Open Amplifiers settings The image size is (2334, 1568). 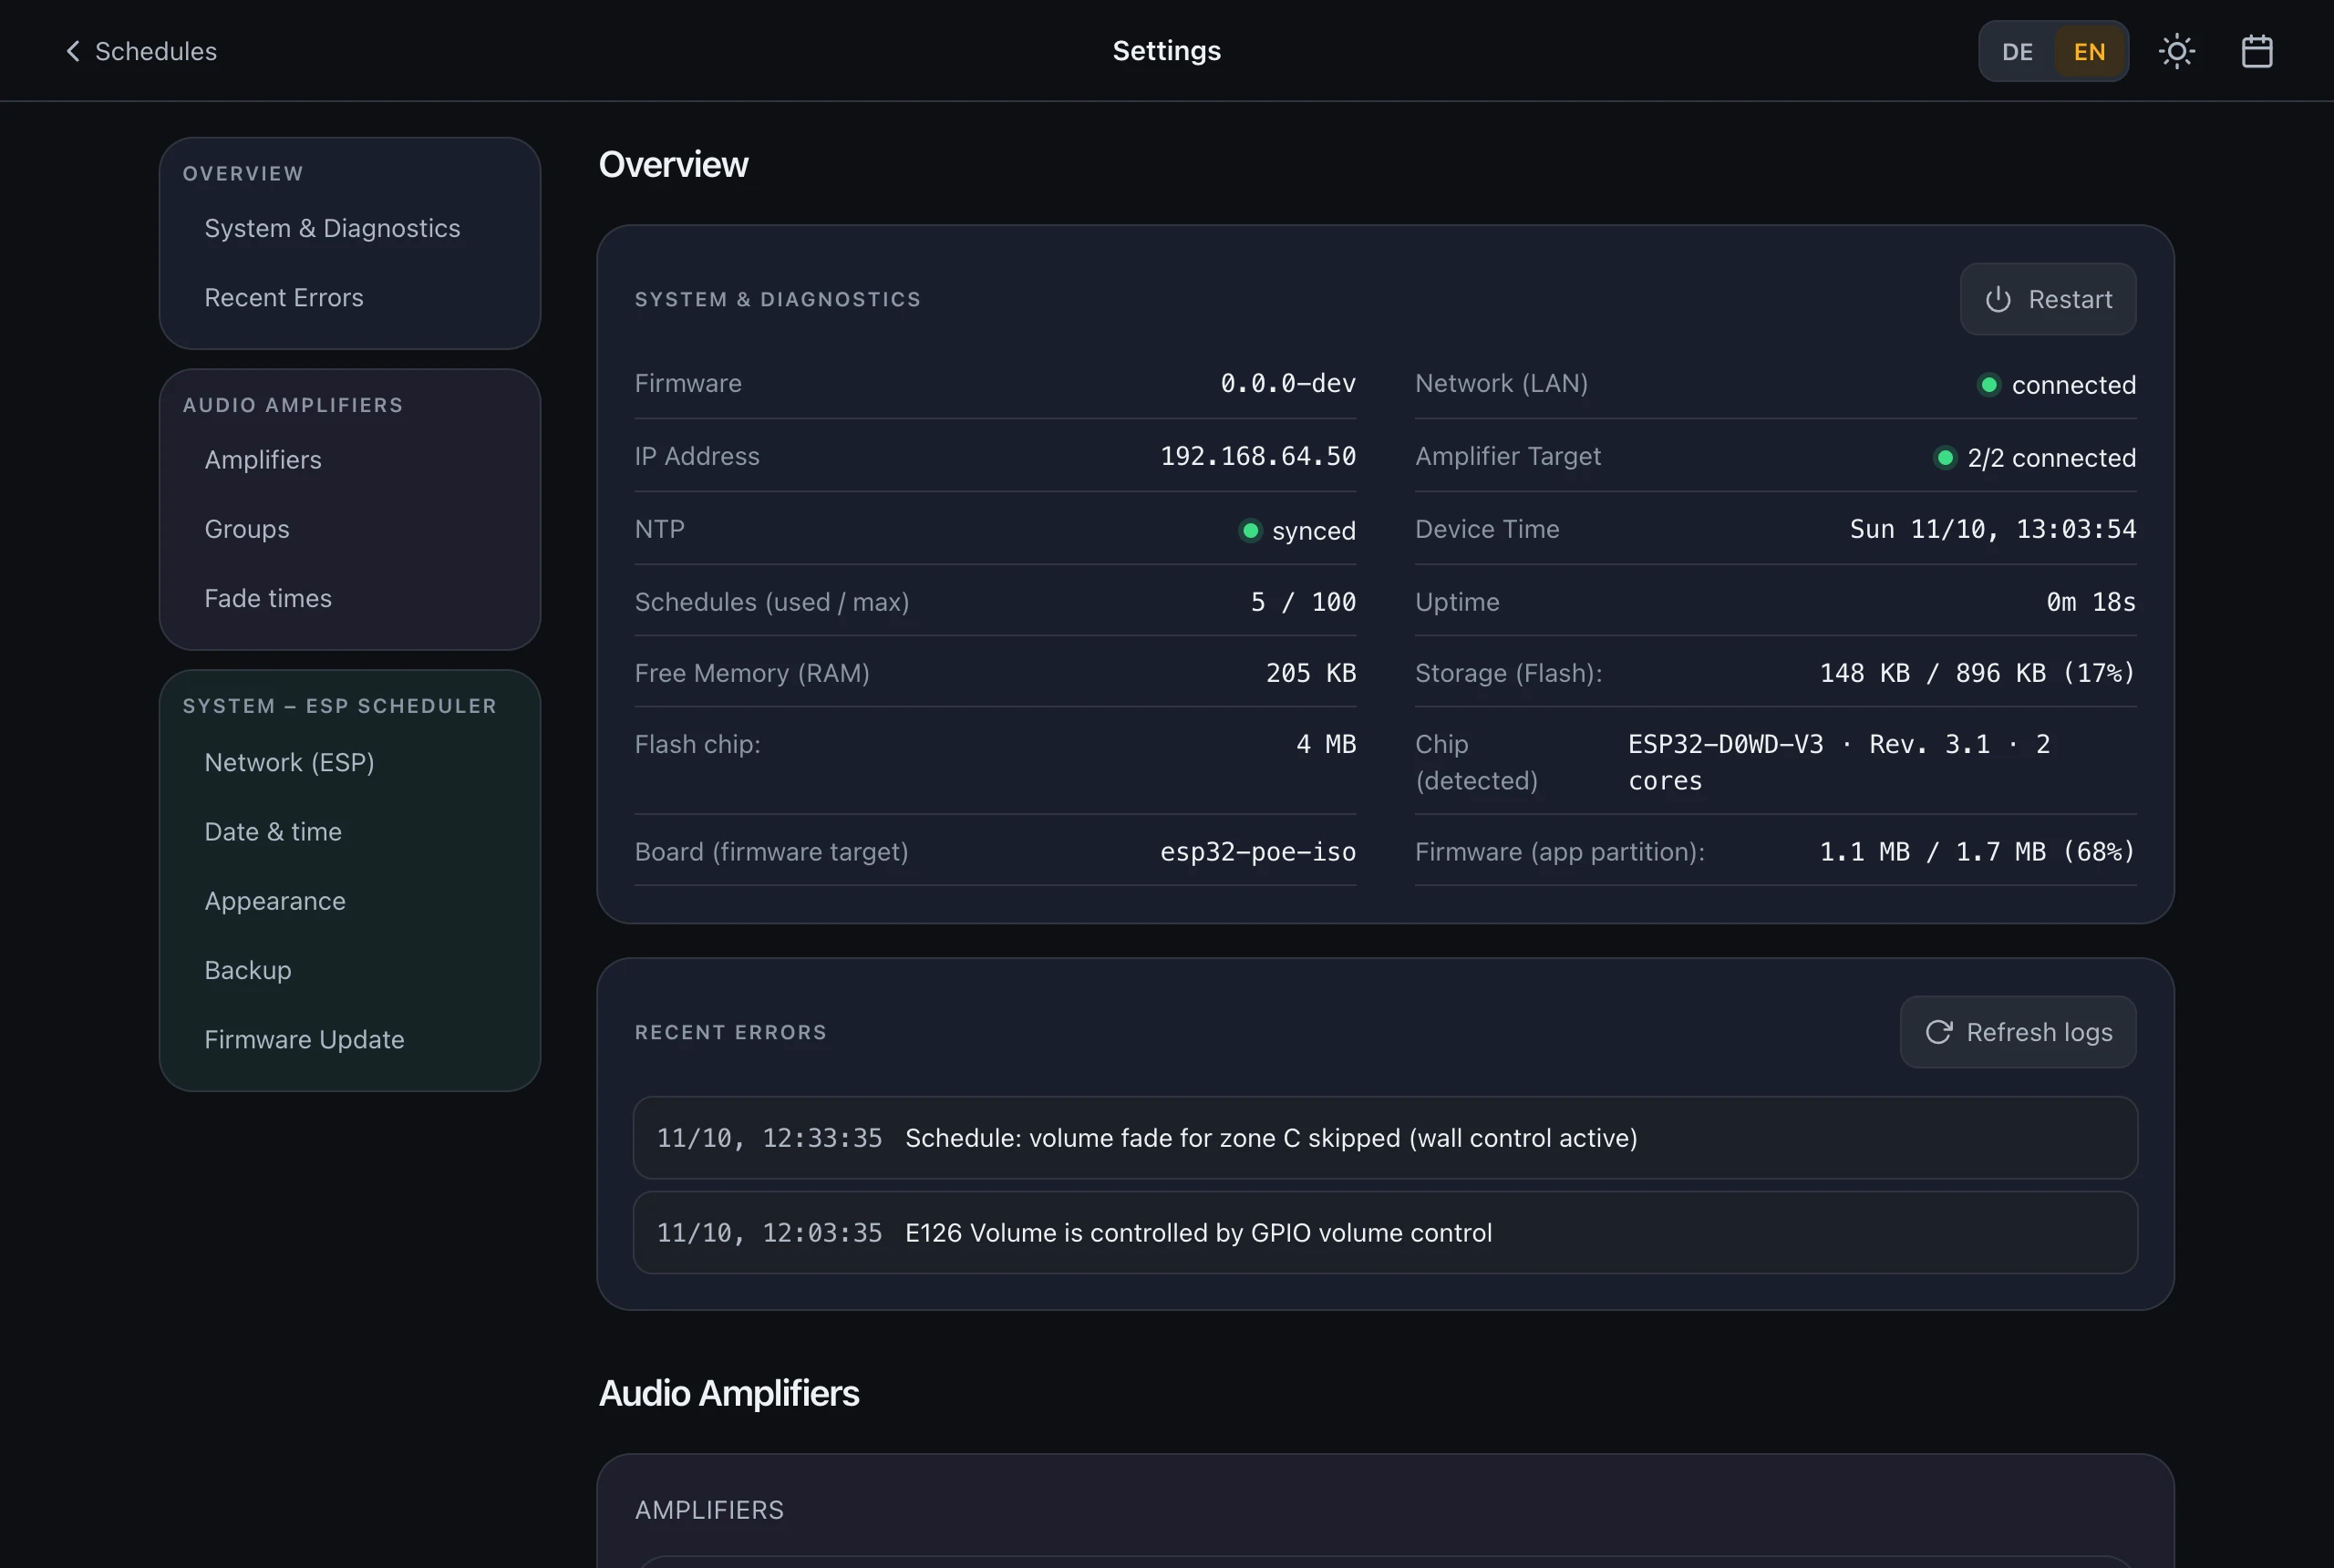tap(263, 460)
